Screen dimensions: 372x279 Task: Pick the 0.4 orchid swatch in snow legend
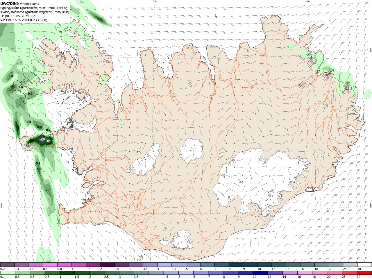click(x=36, y=265)
